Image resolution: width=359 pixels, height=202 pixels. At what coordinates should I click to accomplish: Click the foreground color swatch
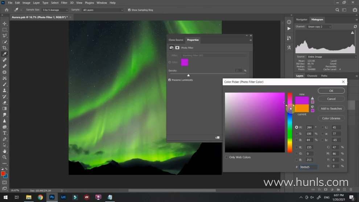coord(3,174)
